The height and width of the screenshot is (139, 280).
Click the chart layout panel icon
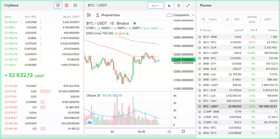(x=179, y=6)
